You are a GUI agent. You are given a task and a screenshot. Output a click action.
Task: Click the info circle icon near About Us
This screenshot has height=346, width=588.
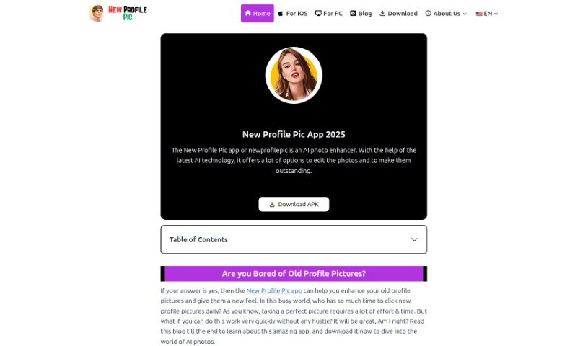click(429, 13)
